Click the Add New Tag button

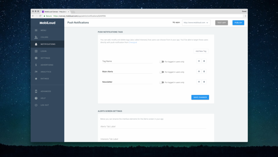click(201, 51)
